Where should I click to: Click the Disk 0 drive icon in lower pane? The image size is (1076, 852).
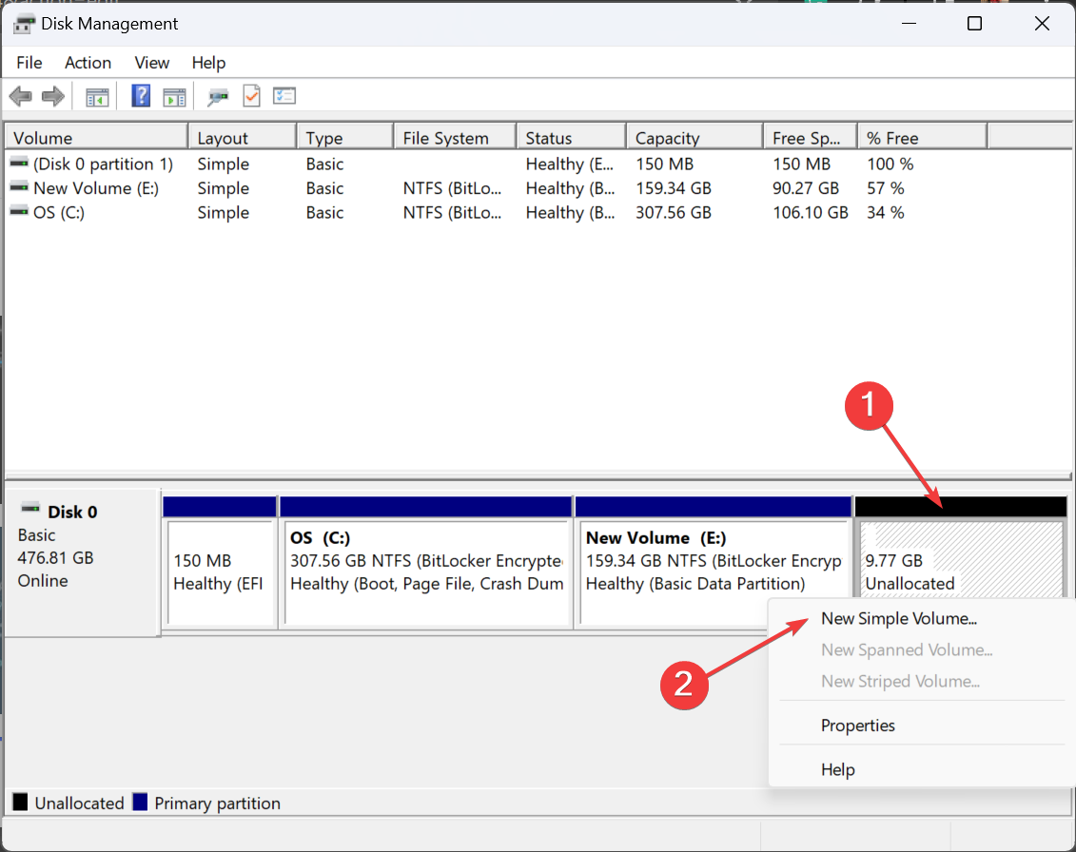tap(30, 509)
